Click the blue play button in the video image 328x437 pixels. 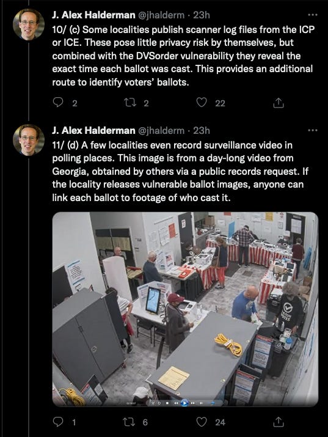[x=184, y=403]
